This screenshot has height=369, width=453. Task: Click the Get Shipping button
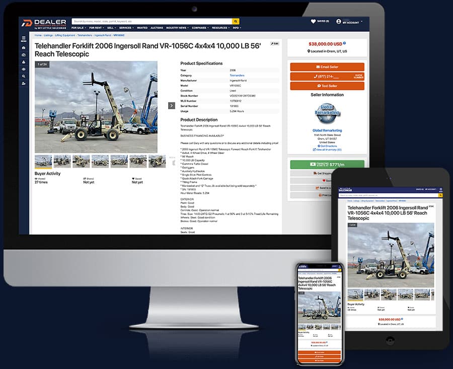pos(312,173)
